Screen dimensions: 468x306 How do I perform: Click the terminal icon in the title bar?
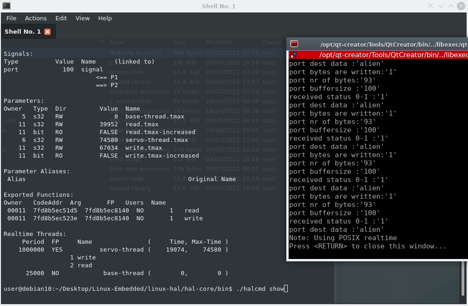[6, 6]
